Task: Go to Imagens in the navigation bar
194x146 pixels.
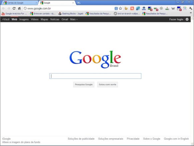Action: (x=24, y=19)
